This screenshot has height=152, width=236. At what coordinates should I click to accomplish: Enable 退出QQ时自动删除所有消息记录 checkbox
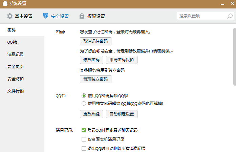click(84, 149)
